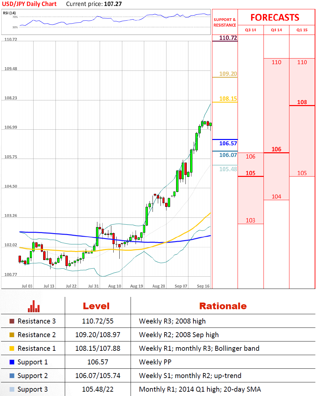Click the 103.26 price axis label
Viewport: 316px width, 396px height.
(11, 216)
